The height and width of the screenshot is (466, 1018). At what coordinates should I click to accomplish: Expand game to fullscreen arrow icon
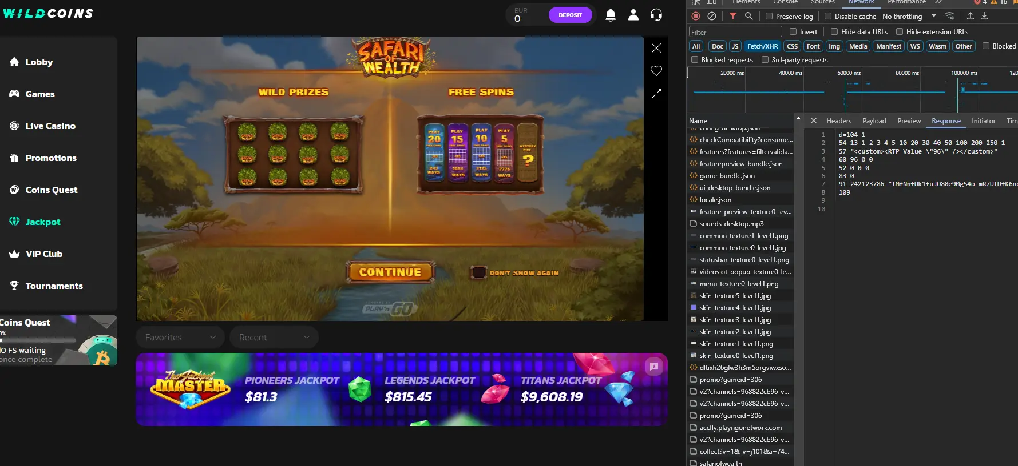[656, 94]
